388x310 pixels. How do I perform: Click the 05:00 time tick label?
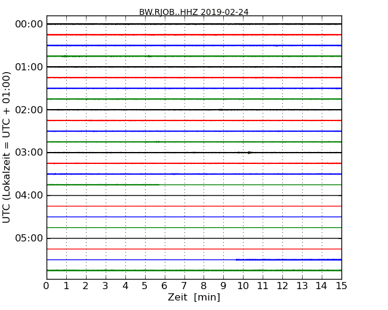tap(29, 238)
